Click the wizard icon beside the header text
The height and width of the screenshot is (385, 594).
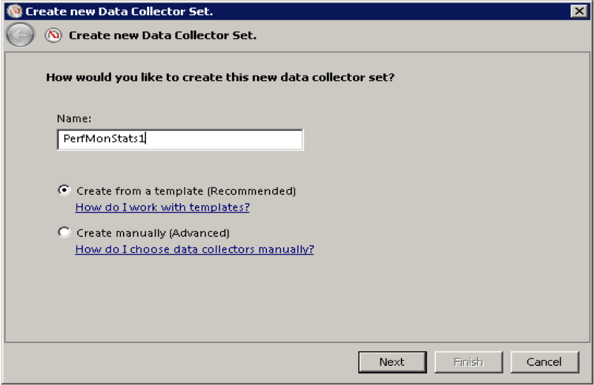click(x=54, y=36)
